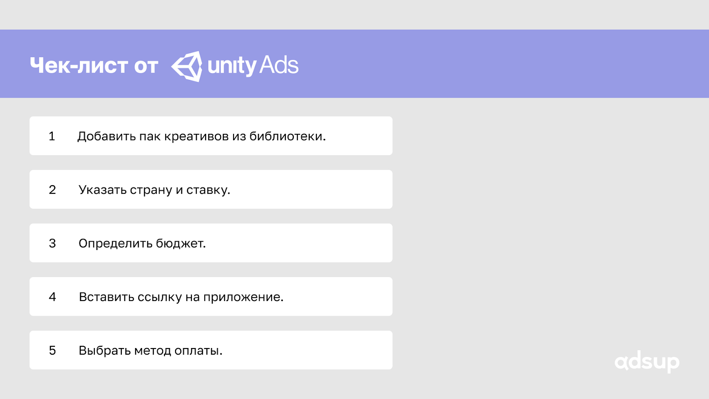Click the word "приложение" in step four
Viewport: 709px width, 399px height.
click(x=243, y=297)
